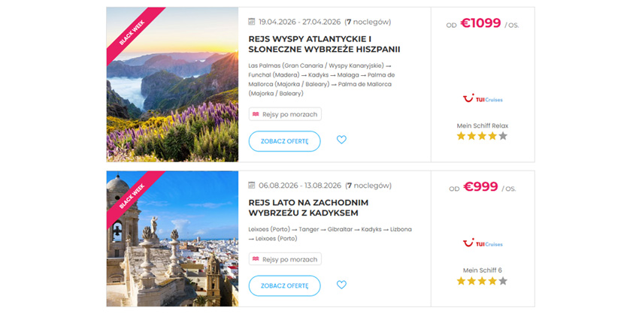Favorite the Atlantic islands cruise with heart icon

[x=341, y=140]
